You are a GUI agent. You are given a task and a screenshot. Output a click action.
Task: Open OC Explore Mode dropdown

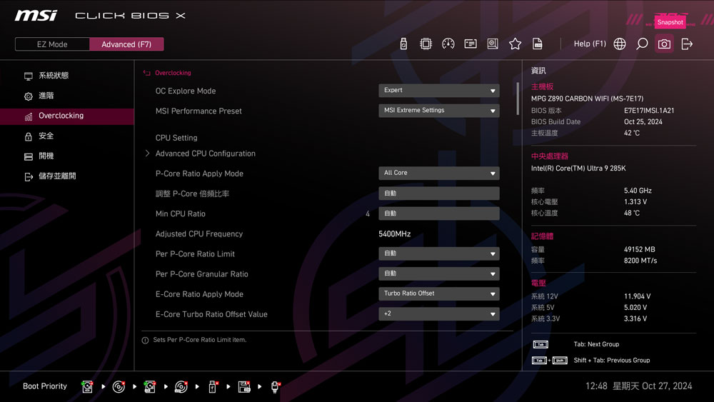click(x=439, y=90)
